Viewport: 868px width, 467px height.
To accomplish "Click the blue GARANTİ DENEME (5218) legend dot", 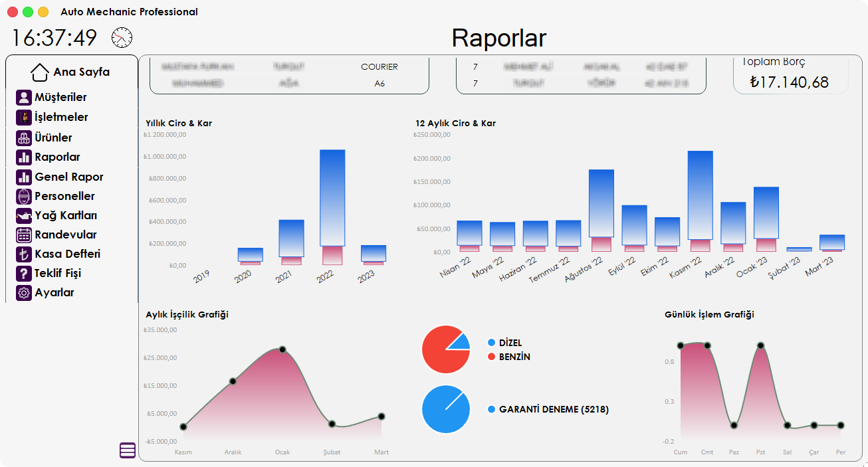I will (x=492, y=409).
